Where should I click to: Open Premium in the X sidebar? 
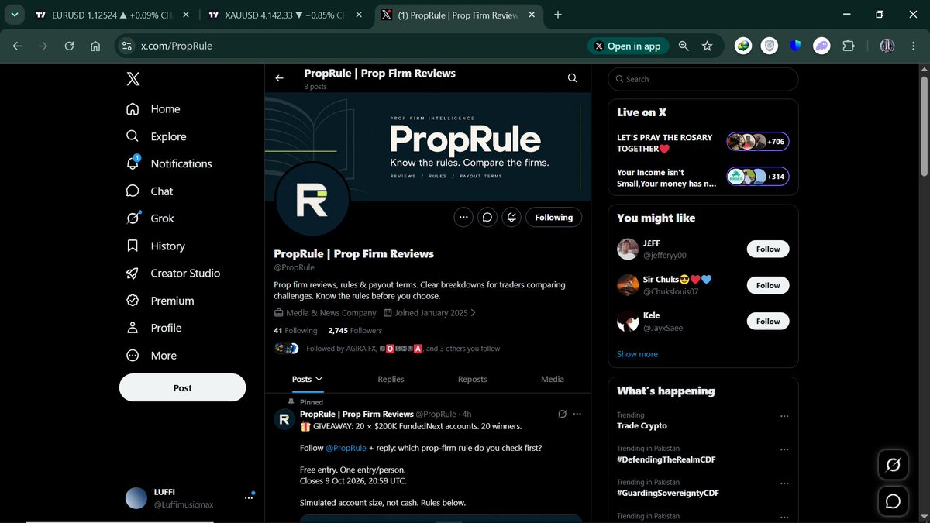[x=160, y=301]
